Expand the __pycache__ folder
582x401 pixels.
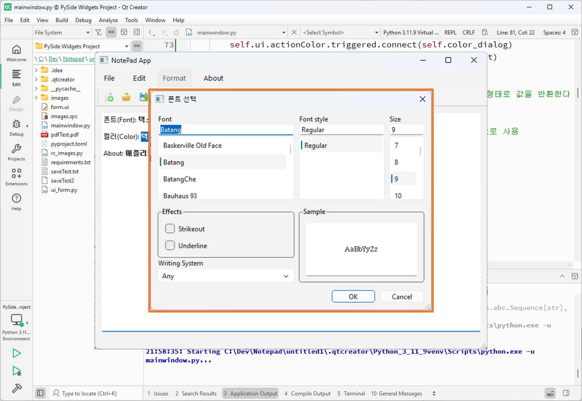click(36, 89)
